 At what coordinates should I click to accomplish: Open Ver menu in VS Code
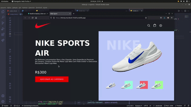pos(20,7)
